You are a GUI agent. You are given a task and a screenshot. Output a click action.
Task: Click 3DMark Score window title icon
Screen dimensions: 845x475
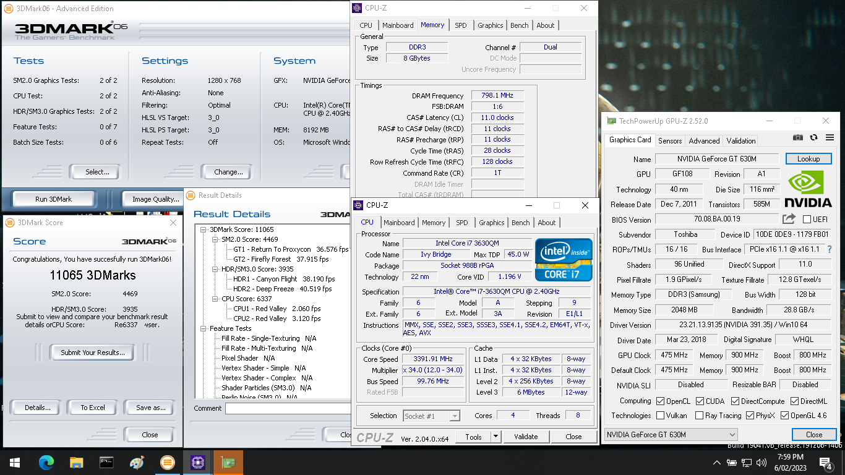pos(10,223)
